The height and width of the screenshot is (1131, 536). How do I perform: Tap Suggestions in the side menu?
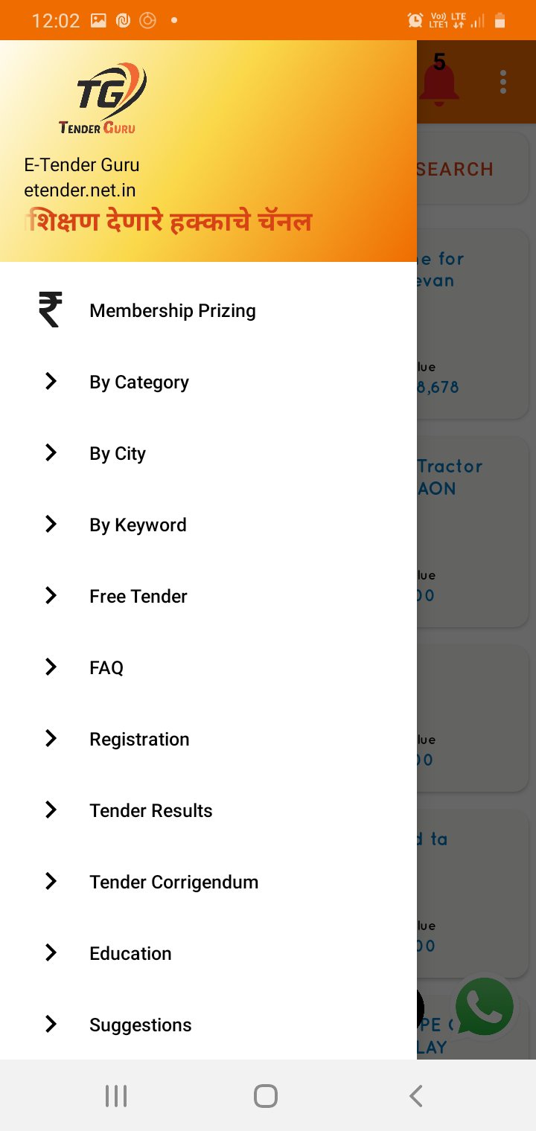(141, 1025)
